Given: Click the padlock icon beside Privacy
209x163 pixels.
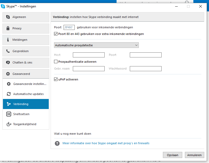Looking at the screenshot, I should pos(8,28).
